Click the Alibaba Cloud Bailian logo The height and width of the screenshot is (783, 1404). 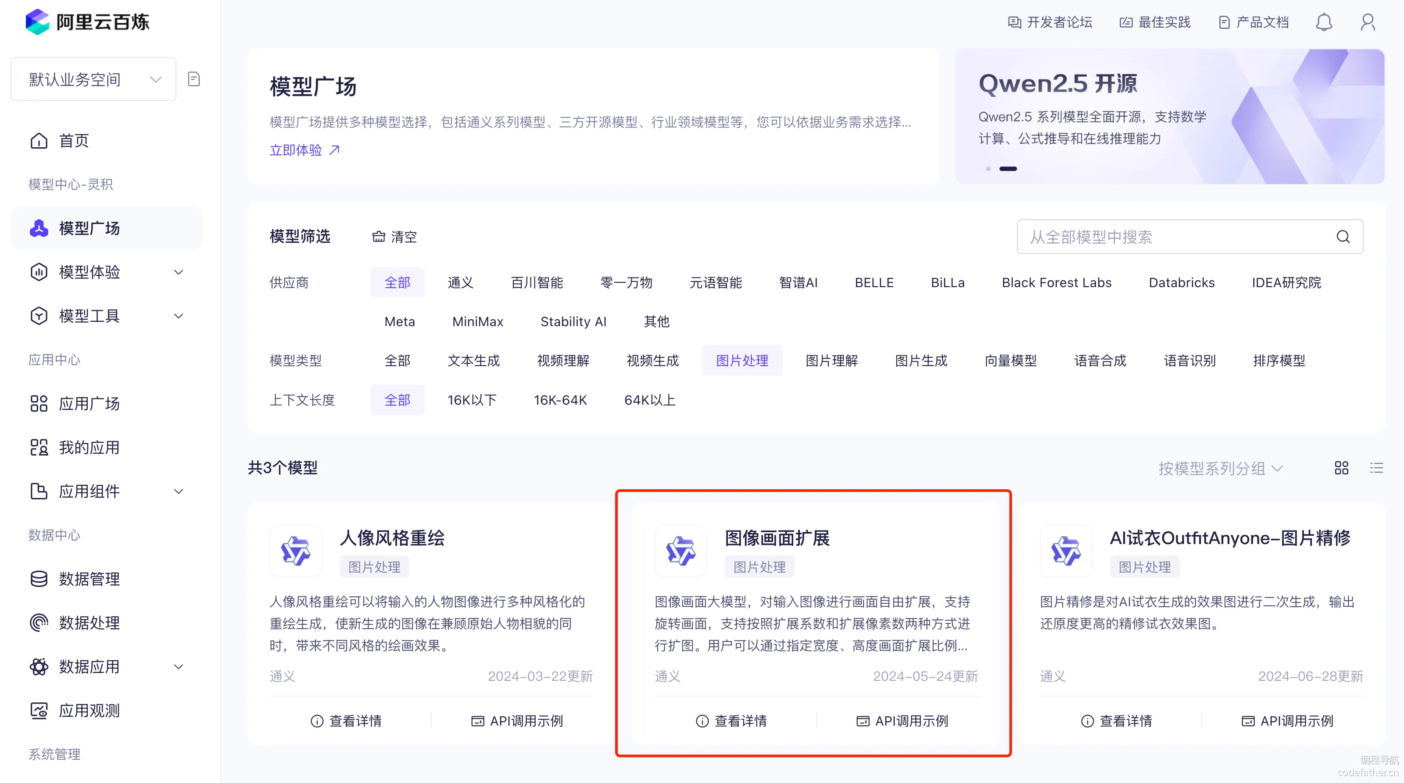click(87, 22)
